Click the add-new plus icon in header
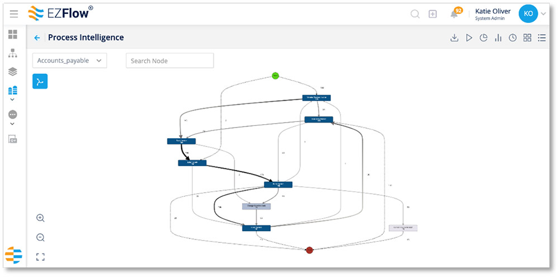Screen dimensions: 559x277 [x=433, y=15]
